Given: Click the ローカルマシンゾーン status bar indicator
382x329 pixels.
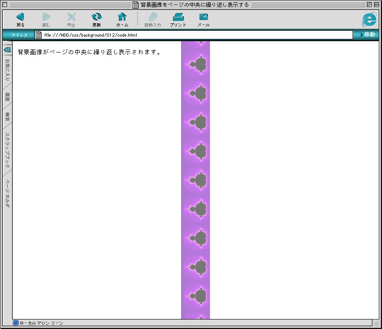Looking at the screenshot, I should coord(38,323).
